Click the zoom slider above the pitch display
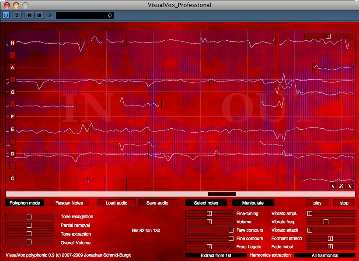 click(329, 36)
